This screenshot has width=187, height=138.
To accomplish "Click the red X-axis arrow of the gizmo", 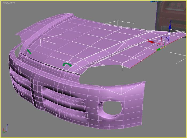I will click(151, 42).
